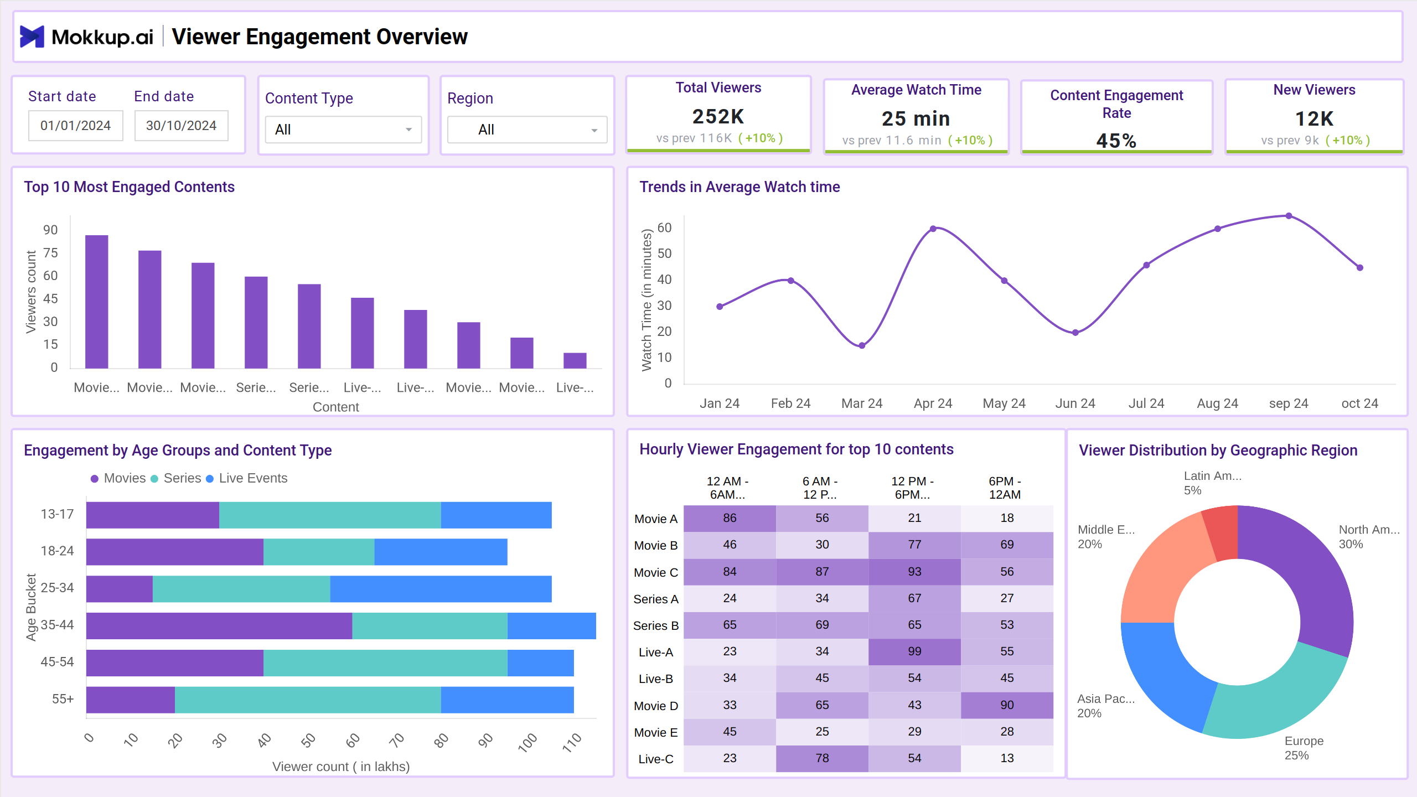Click the Jun 24 data point
Image resolution: width=1417 pixels, height=797 pixels.
[x=1075, y=333]
